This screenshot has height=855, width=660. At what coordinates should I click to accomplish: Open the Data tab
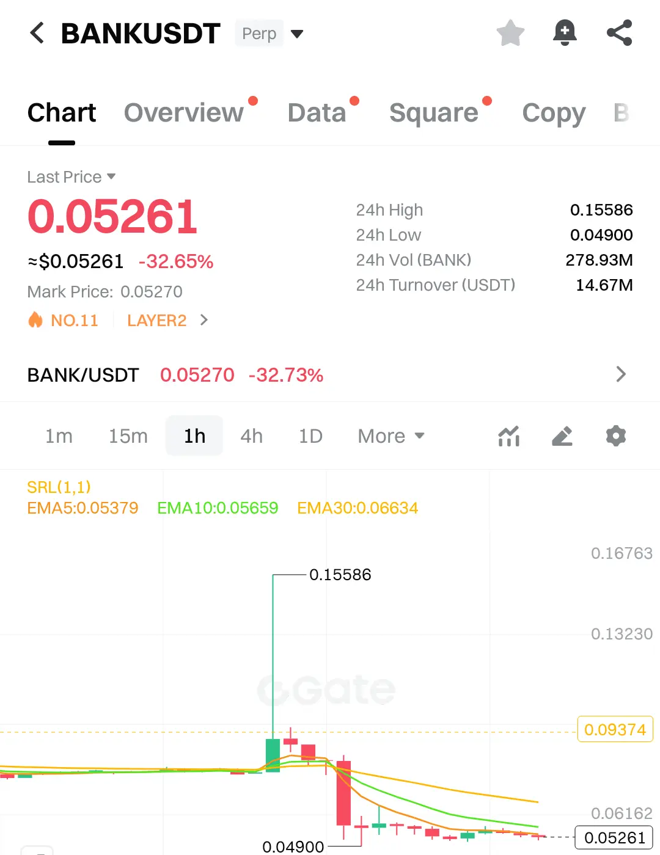[x=317, y=113]
